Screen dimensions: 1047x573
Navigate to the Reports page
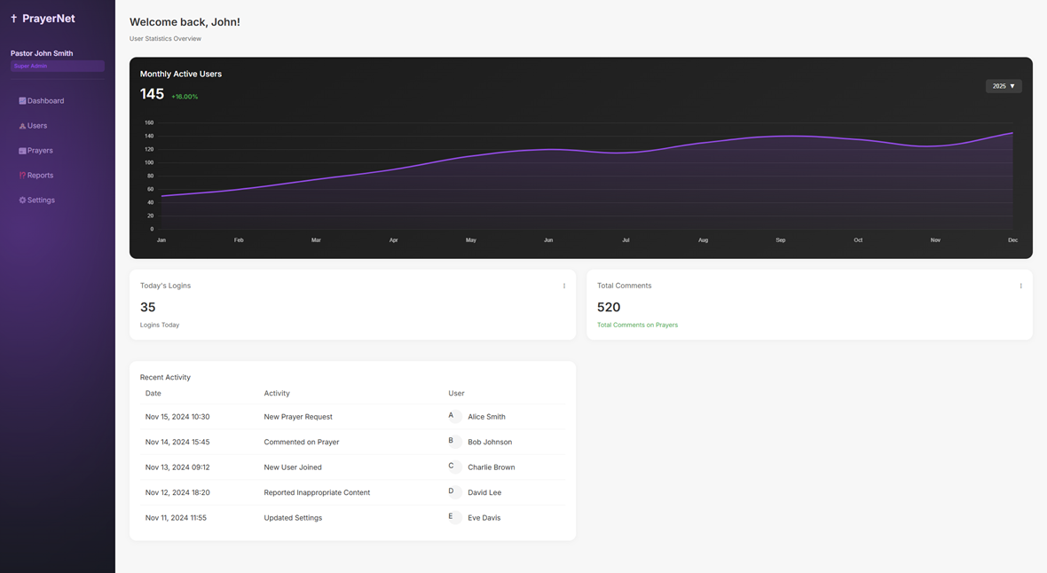(x=39, y=175)
